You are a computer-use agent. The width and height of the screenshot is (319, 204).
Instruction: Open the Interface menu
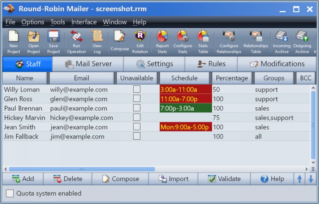84,22
